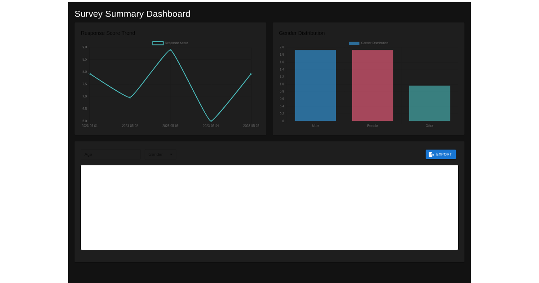Click inside the Age input field
The image size is (539, 283).
(110, 154)
